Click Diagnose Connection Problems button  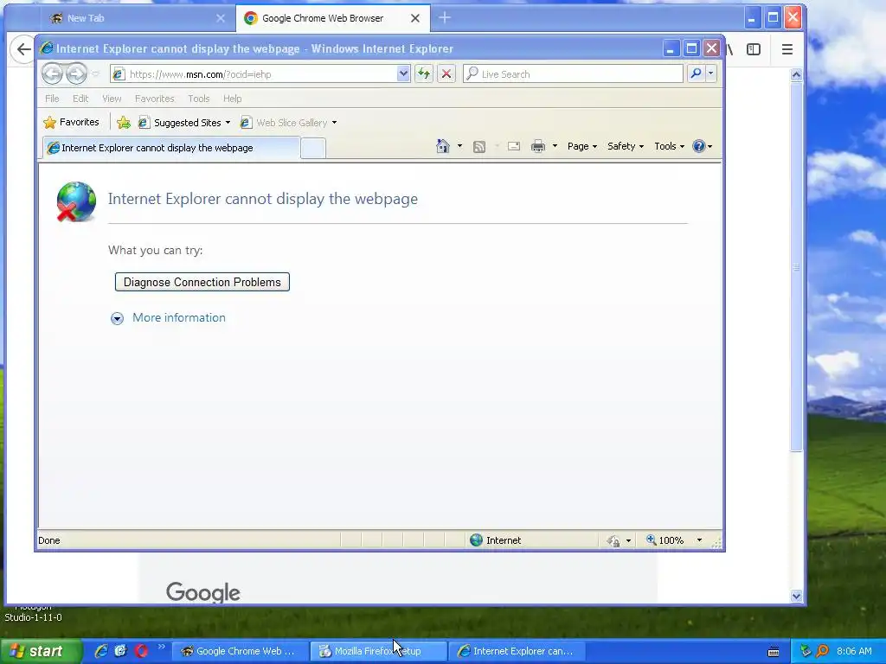pos(202,282)
